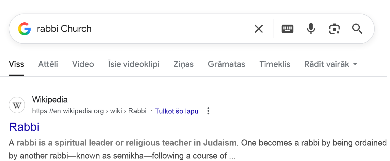
Task: Click Tulkot šo lapu translate link
Action: coord(177,111)
